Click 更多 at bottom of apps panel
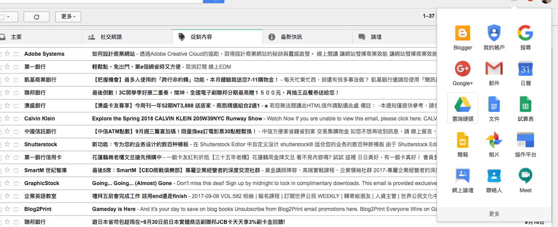 494,214
